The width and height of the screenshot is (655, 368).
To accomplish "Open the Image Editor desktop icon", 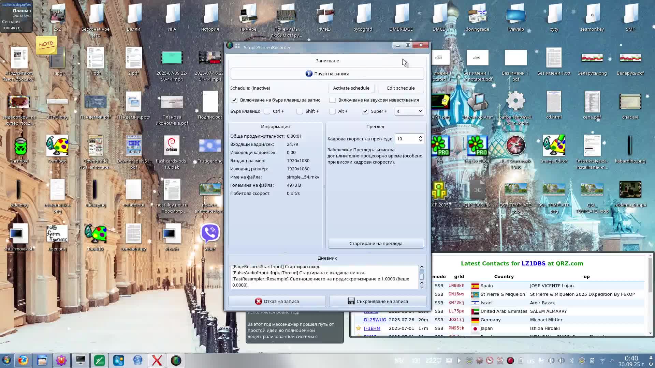I will 554,146.
